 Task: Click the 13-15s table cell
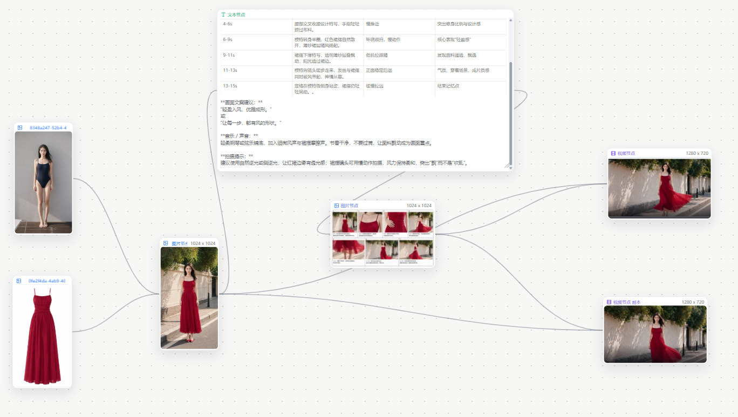click(x=256, y=89)
